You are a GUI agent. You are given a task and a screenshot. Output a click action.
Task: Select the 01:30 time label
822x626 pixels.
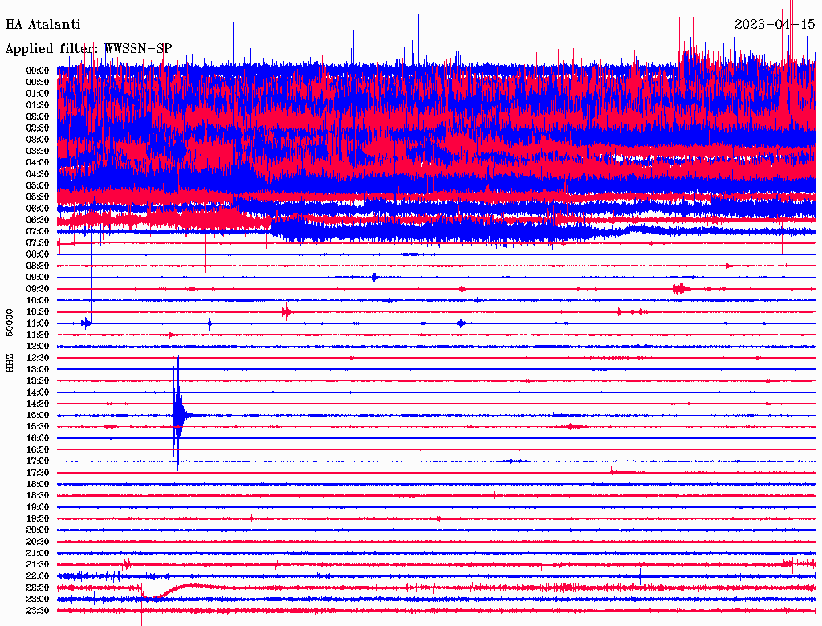(x=38, y=105)
